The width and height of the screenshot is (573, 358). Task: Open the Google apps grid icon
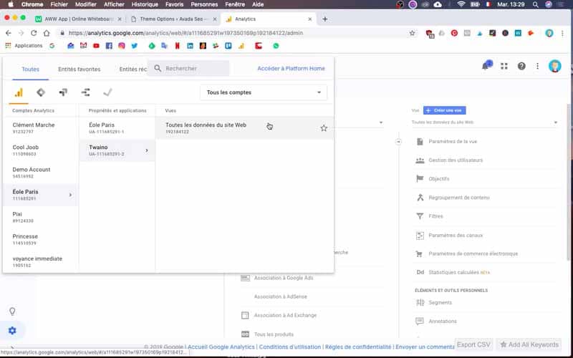click(x=504, y=66)
